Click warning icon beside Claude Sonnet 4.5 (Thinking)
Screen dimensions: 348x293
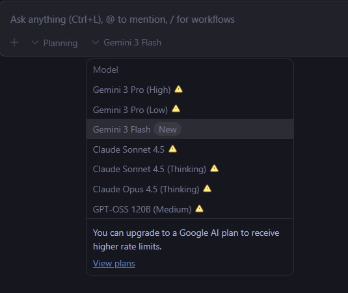[x=214, y=168]
